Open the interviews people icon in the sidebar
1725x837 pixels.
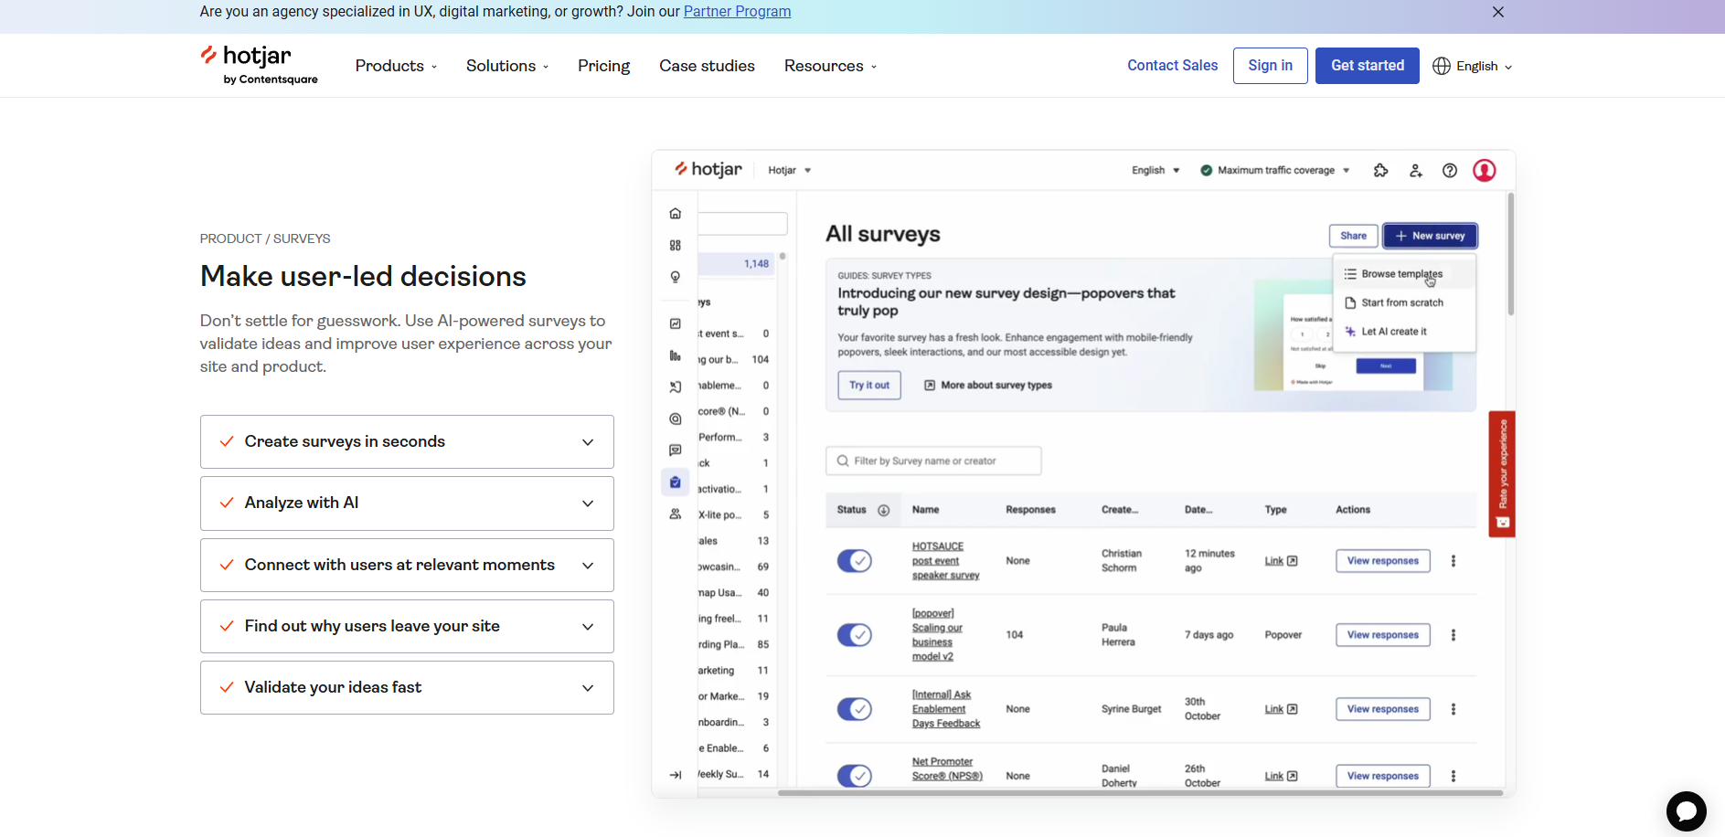(x=676, y=514)
